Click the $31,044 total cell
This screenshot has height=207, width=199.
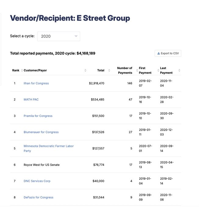[x=98, y=197]
